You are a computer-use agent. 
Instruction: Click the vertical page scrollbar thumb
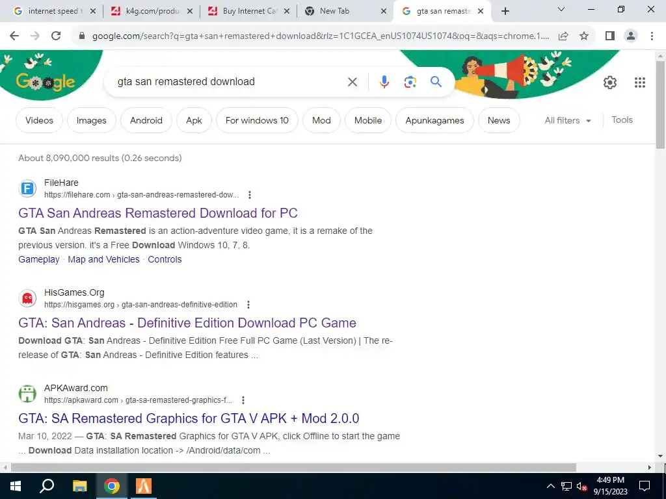click(x=660, y=105)
